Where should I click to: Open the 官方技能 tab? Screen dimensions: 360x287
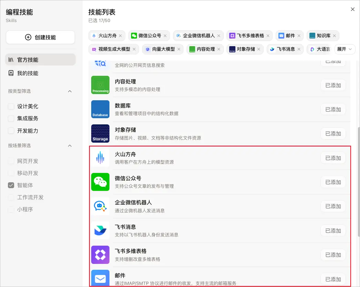point(40,60)
